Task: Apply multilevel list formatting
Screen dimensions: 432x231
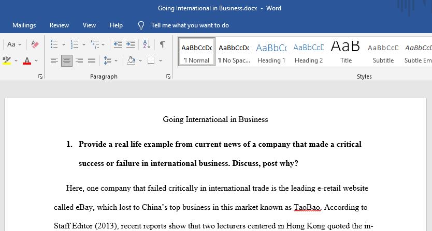Action: coord(94,44)
